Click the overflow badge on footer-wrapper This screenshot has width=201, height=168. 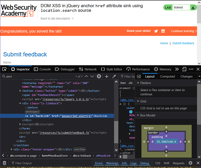click(80, 149)
